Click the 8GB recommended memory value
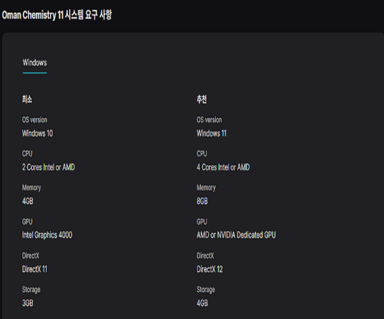 pyautogui.click(x=203, y=201)
